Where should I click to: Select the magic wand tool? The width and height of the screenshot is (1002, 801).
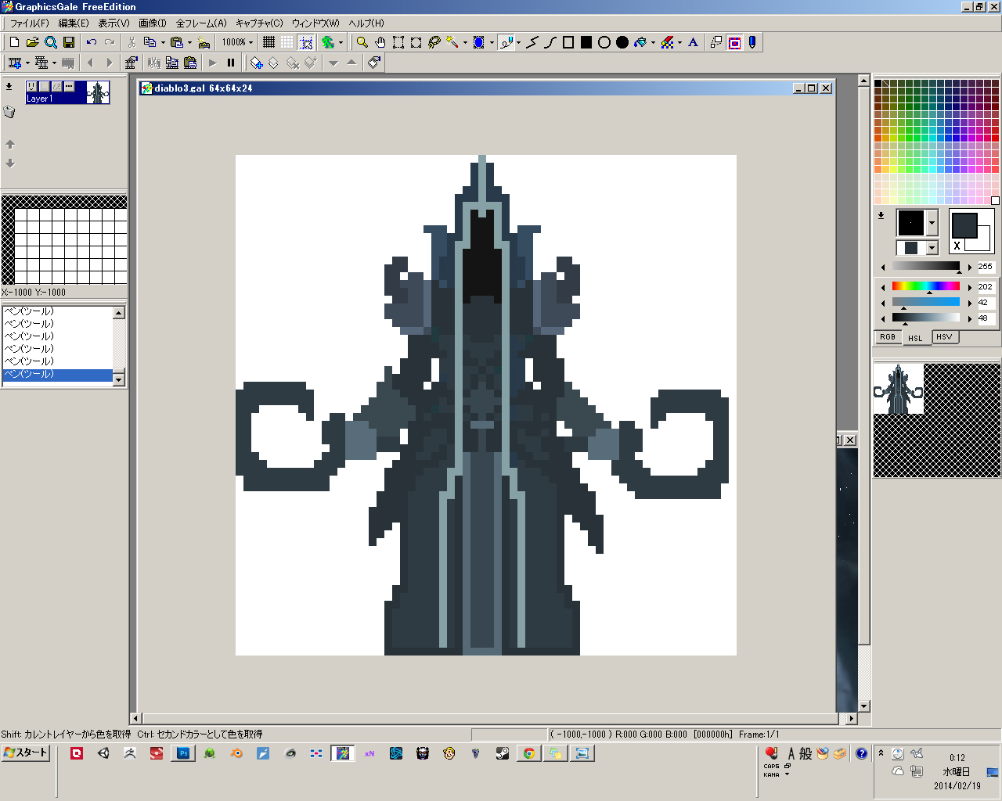click(452, 42)
